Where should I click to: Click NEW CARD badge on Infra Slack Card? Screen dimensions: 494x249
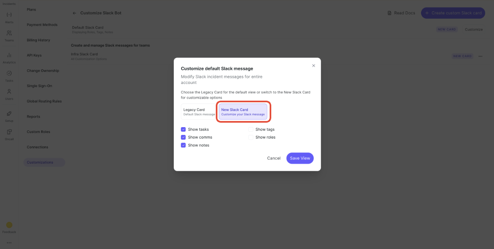[463, 56]
